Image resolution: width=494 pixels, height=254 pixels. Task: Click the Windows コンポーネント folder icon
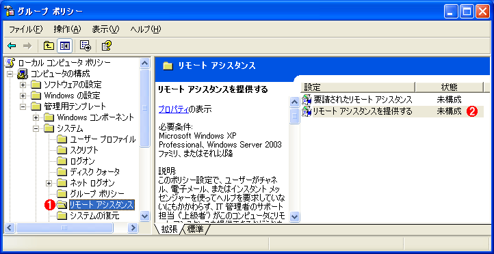pyautogui.click(x=49, y=117)
